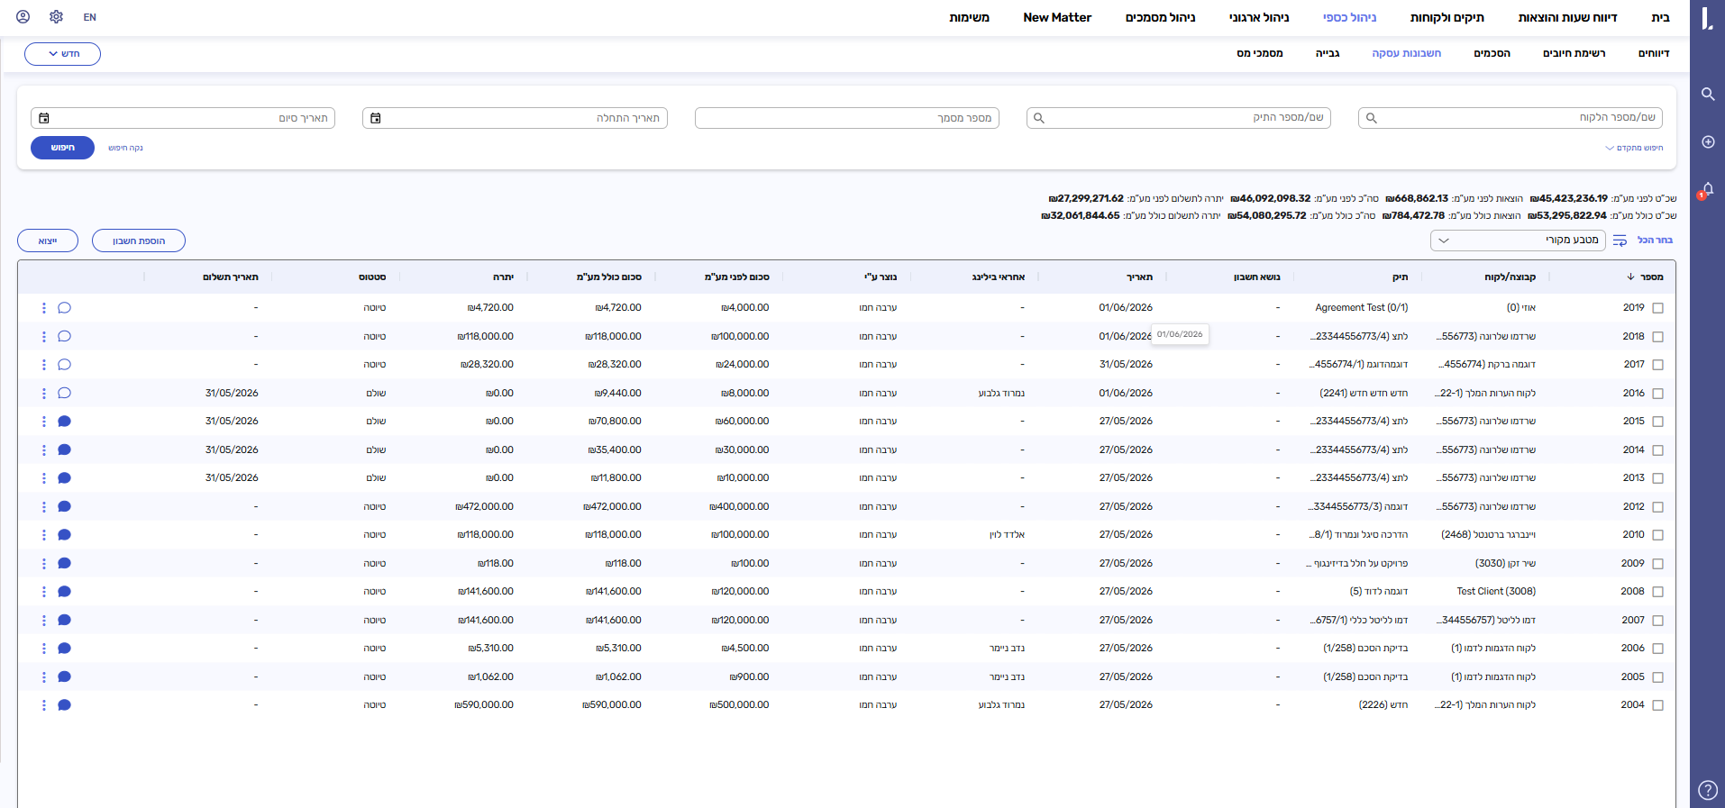Click the sidebar plus-circle add icon

pos(1707,142)
